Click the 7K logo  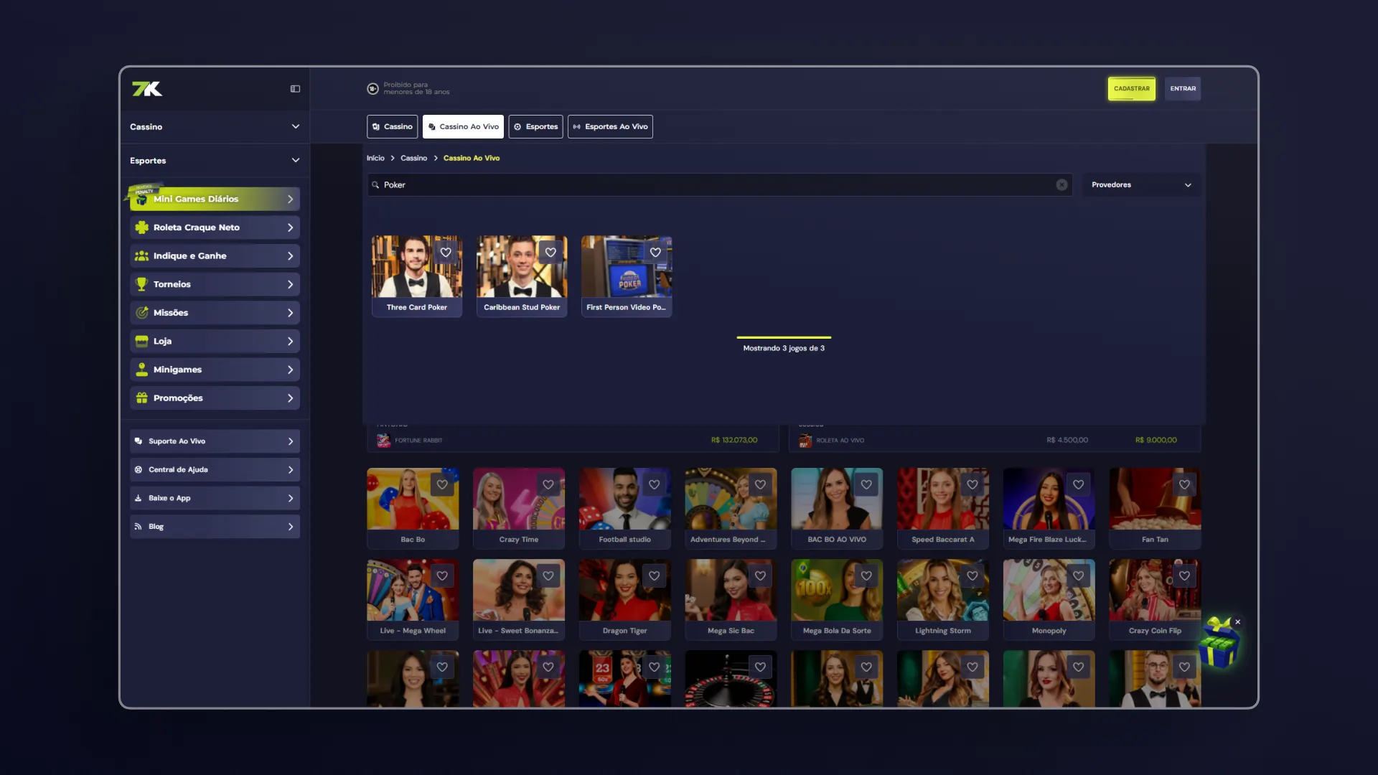click(147, 89)
